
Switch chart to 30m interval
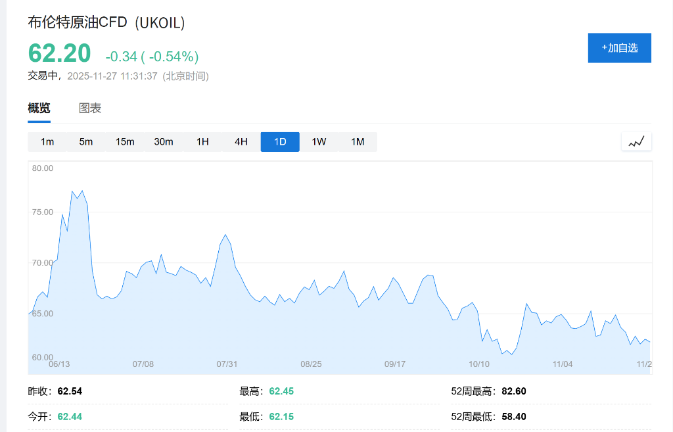(x=164, y=142)
